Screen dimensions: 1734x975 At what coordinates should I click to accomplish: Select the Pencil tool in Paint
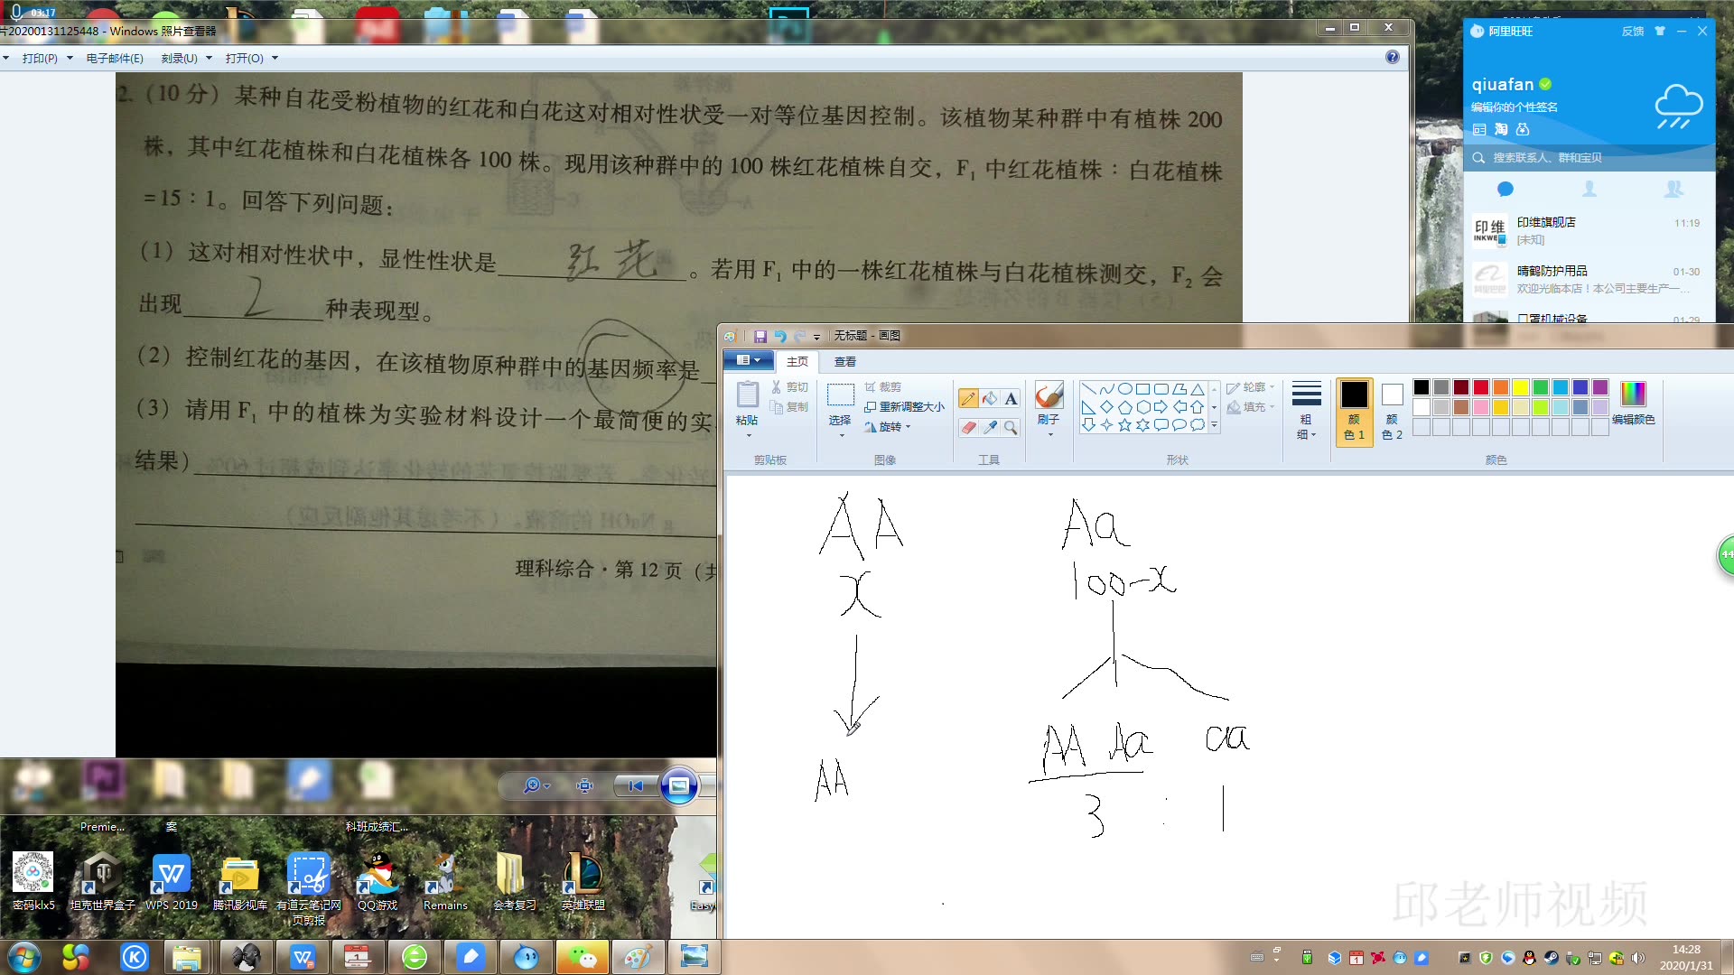pos(968,399)
